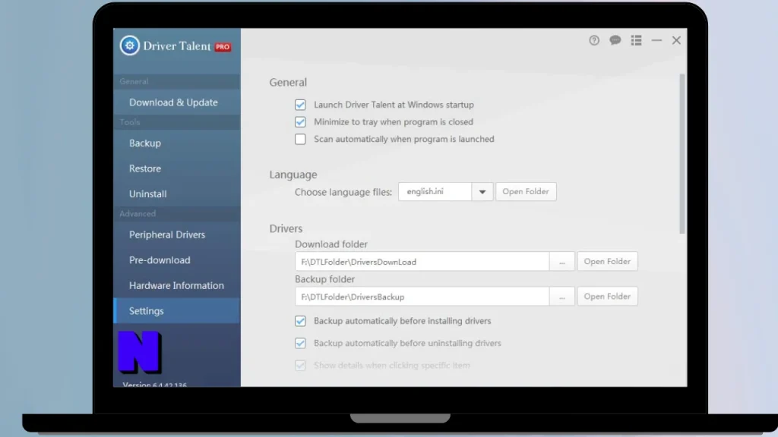This screenshot has height=437, width=778.
Task: Toggle Show details when clicking specific item
Action: coord(300,365)
